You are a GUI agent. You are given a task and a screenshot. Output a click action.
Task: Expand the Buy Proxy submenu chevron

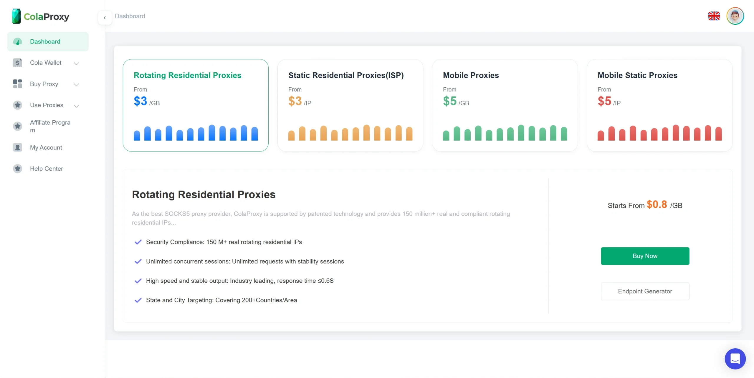click(77, 84)
